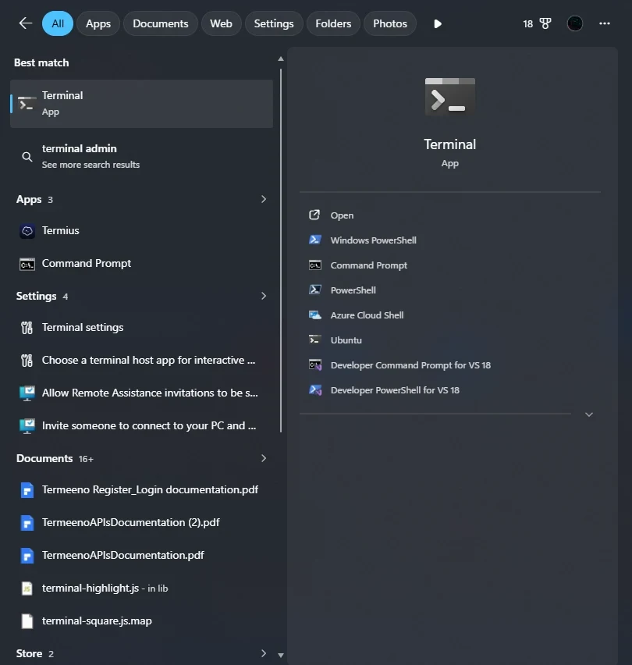632x665 pixels.
Task: Expand the preview actions down chevron
Action: [x=589, y=414]
